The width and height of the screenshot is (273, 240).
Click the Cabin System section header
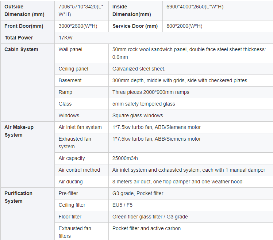(x=21, y=49)
